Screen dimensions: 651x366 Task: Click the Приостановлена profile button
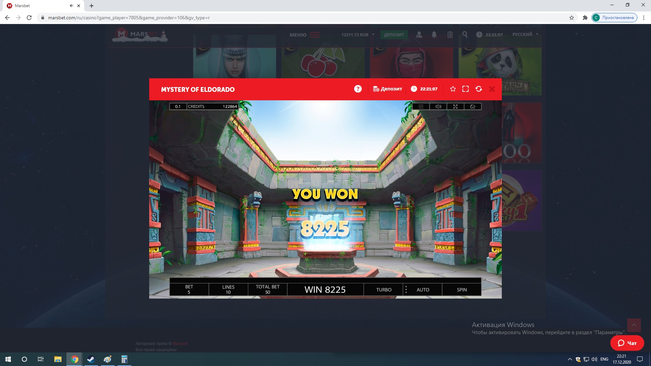(614, 18)
